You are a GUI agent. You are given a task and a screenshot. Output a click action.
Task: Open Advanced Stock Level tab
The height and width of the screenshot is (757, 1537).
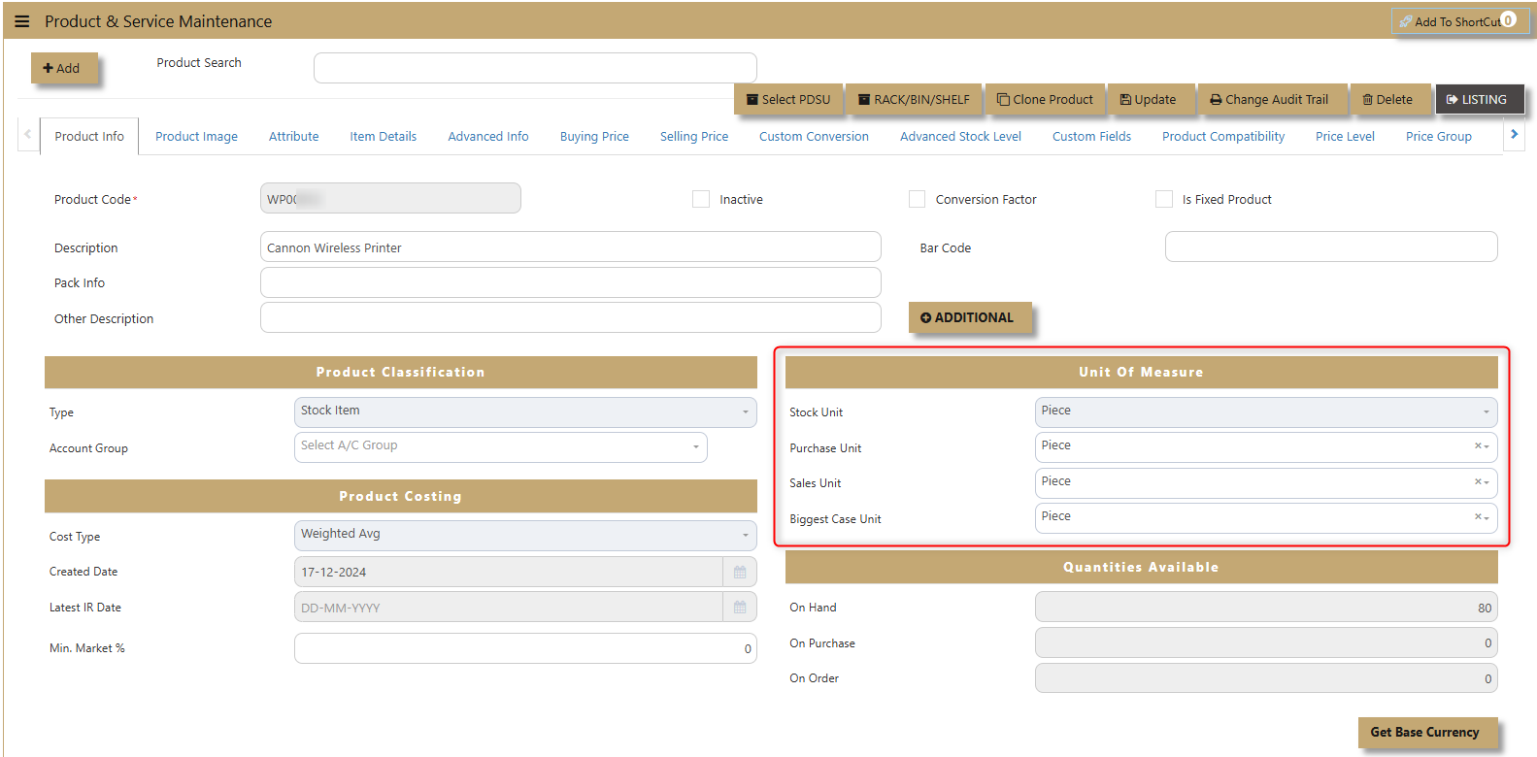tap(960, 136)
